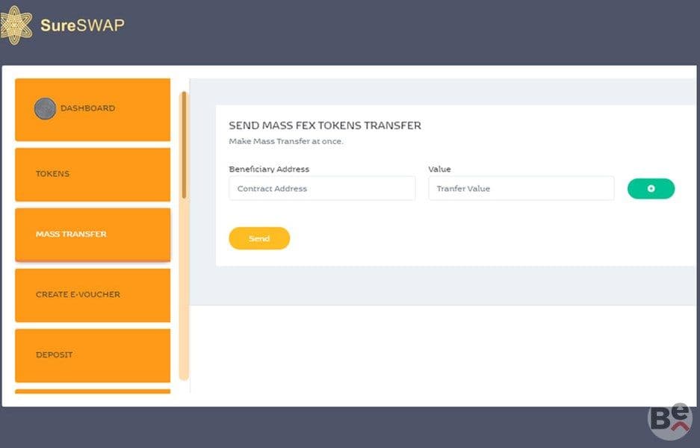Click the sidebar scrollbar thumb
The height and width of the screenshot is (448, 700).
click(184, 145)
